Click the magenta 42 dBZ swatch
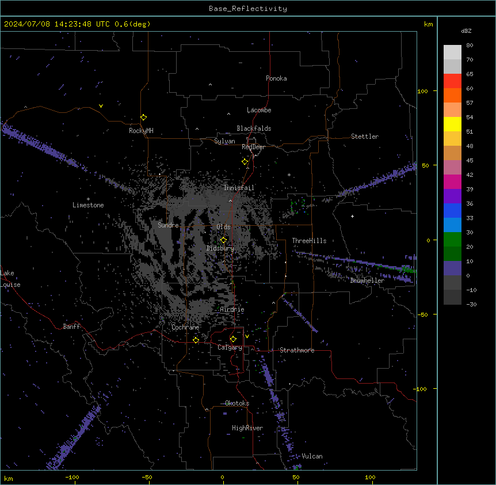This screenshot has width=496, height=485. click(x=452, y=181)
